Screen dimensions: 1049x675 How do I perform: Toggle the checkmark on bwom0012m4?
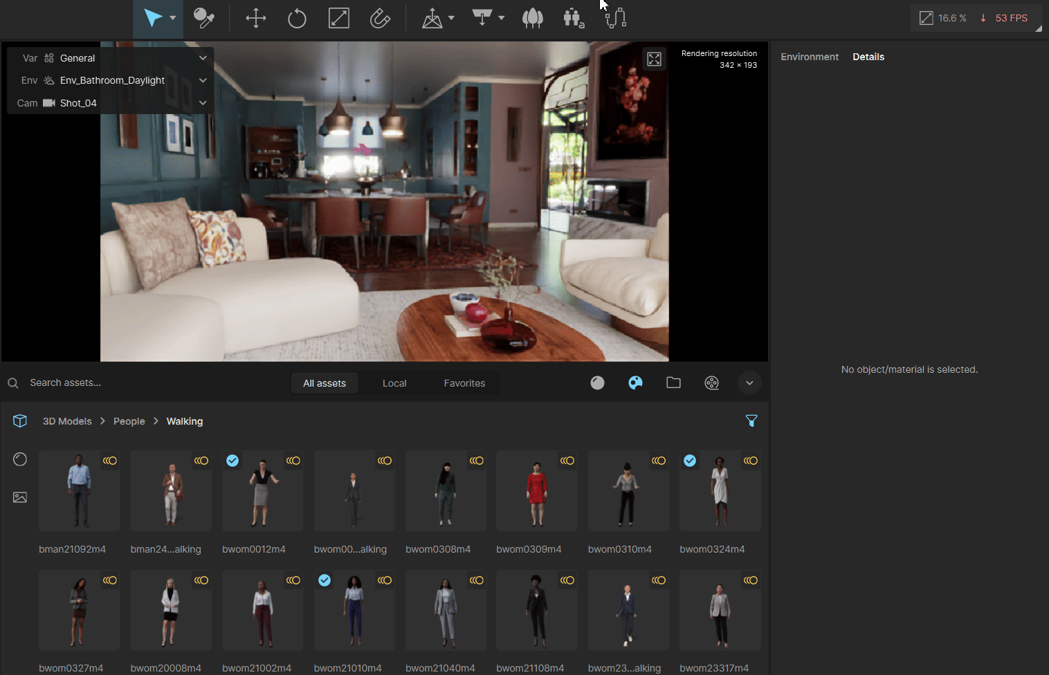click(232, 461)
